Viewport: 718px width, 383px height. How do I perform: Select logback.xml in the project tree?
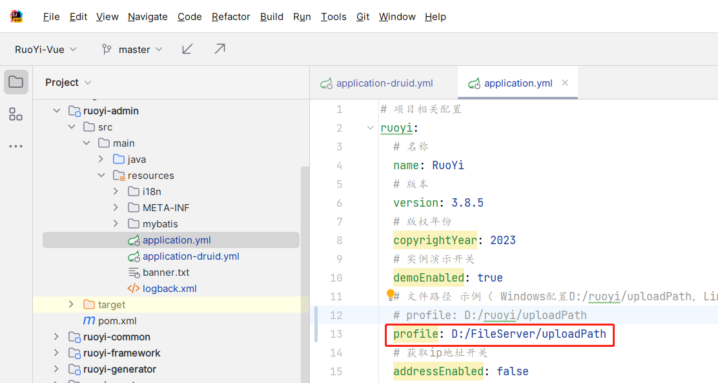click(x=169, y=289)
